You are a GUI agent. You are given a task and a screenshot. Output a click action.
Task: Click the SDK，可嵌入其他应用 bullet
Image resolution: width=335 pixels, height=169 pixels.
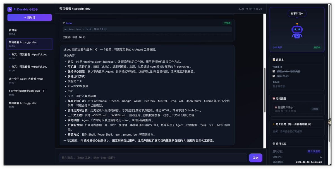[82, 96]
